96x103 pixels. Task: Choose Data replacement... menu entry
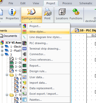[x=46, y=88]
